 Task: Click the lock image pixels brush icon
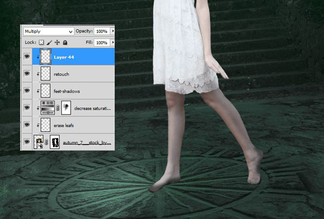click(49, 42)
